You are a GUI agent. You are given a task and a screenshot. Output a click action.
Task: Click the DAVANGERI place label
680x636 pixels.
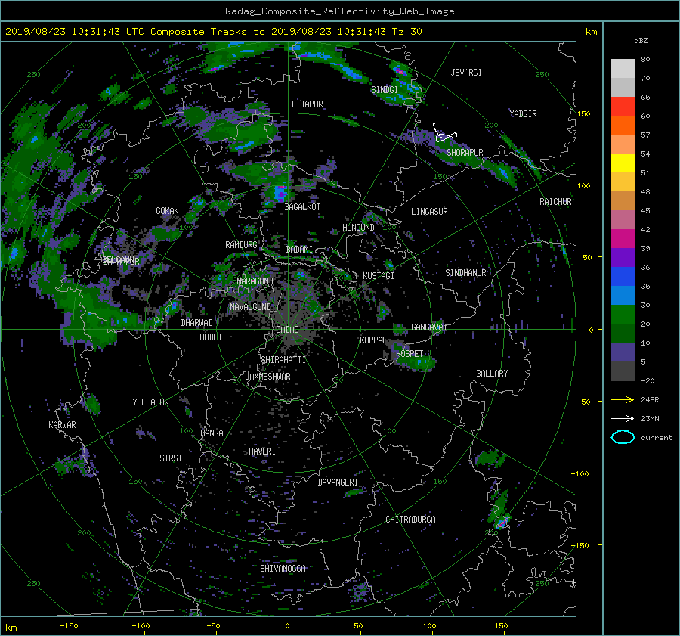[x=338, y=482]
